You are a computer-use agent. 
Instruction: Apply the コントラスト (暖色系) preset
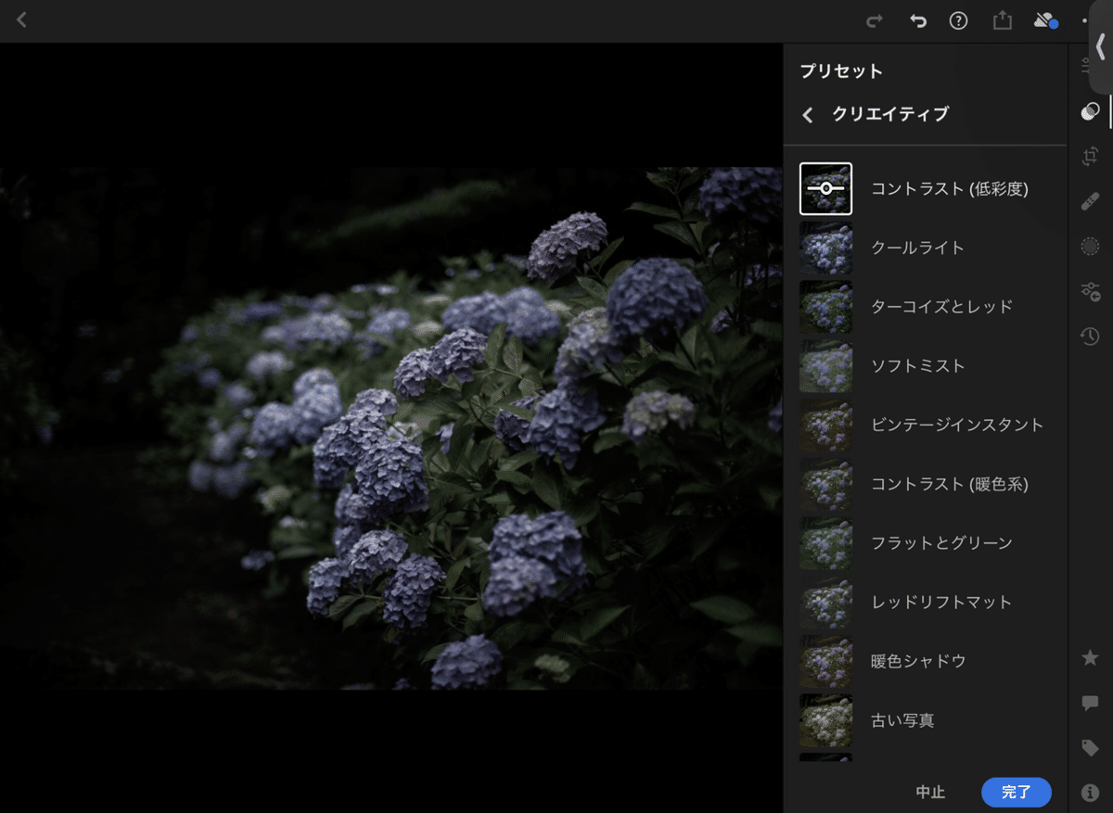[949, 484]
